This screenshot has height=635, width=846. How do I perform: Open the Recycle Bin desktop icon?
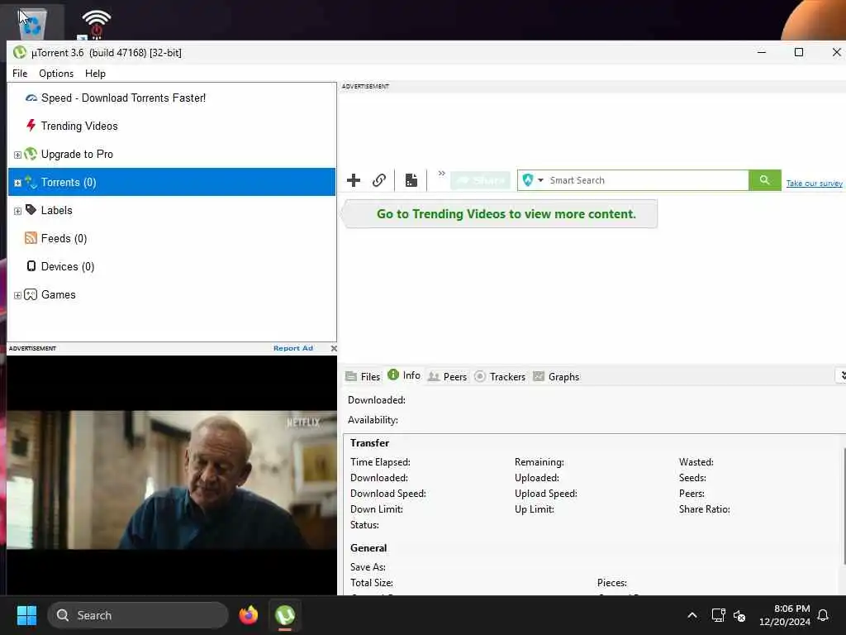pos(32,22)
